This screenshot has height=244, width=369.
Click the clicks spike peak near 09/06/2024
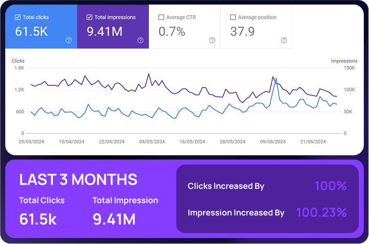276,78
